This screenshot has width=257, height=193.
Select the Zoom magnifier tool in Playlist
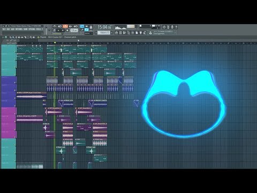[x=31, y=37]
